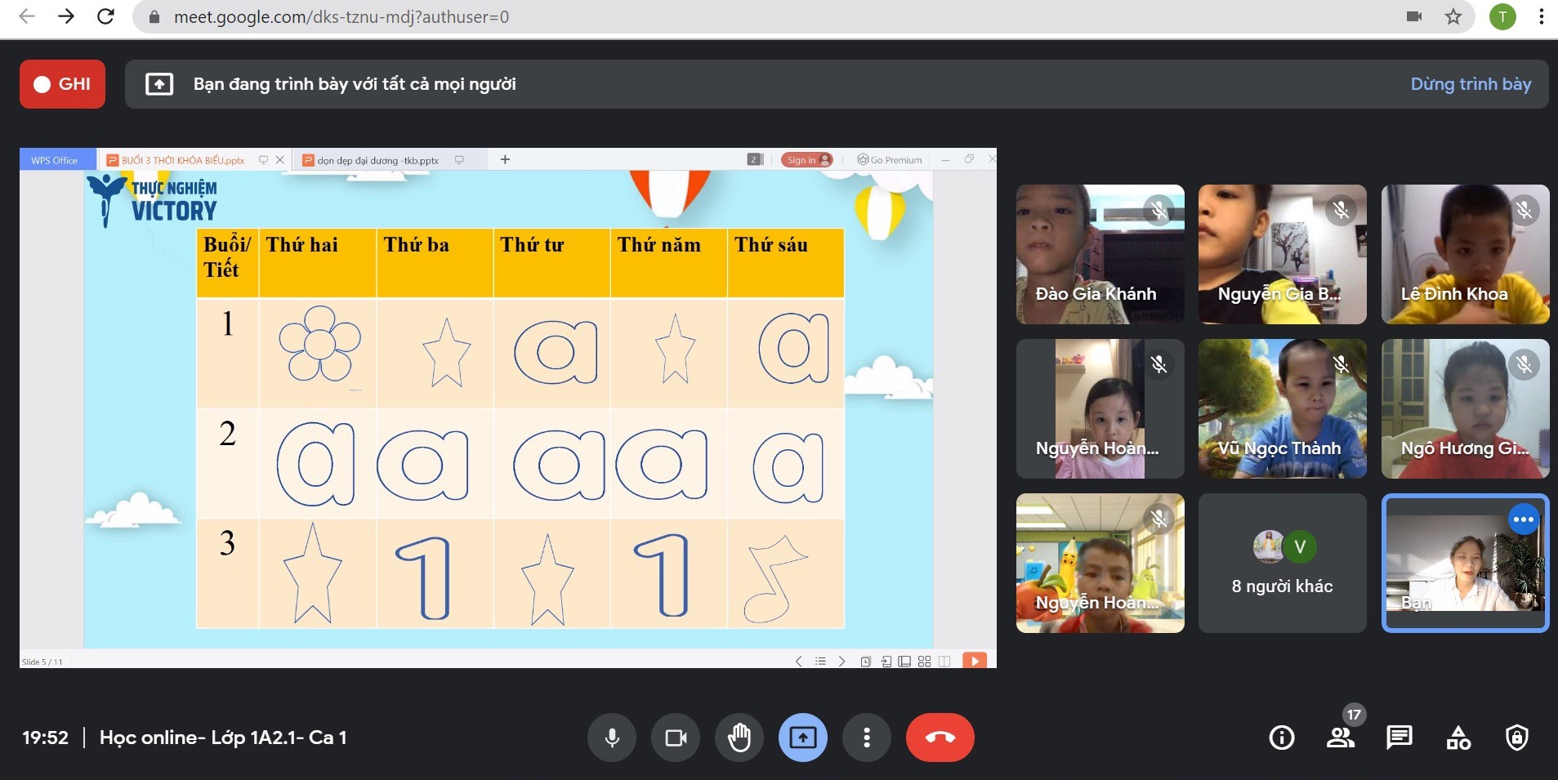The image size is (1558, 780).
Task: Select Đào Gia Khánh's video tile
Action: pos(1100,254)
